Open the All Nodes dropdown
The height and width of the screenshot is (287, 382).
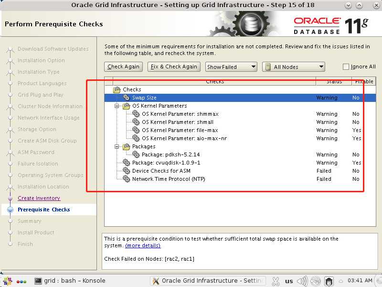pyautogui.click(x=294, y=66)
